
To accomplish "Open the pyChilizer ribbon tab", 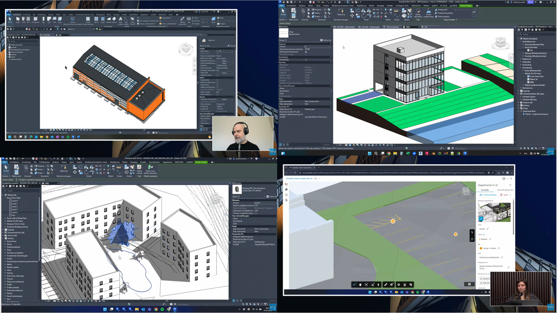I will click(x=453, y=6).
